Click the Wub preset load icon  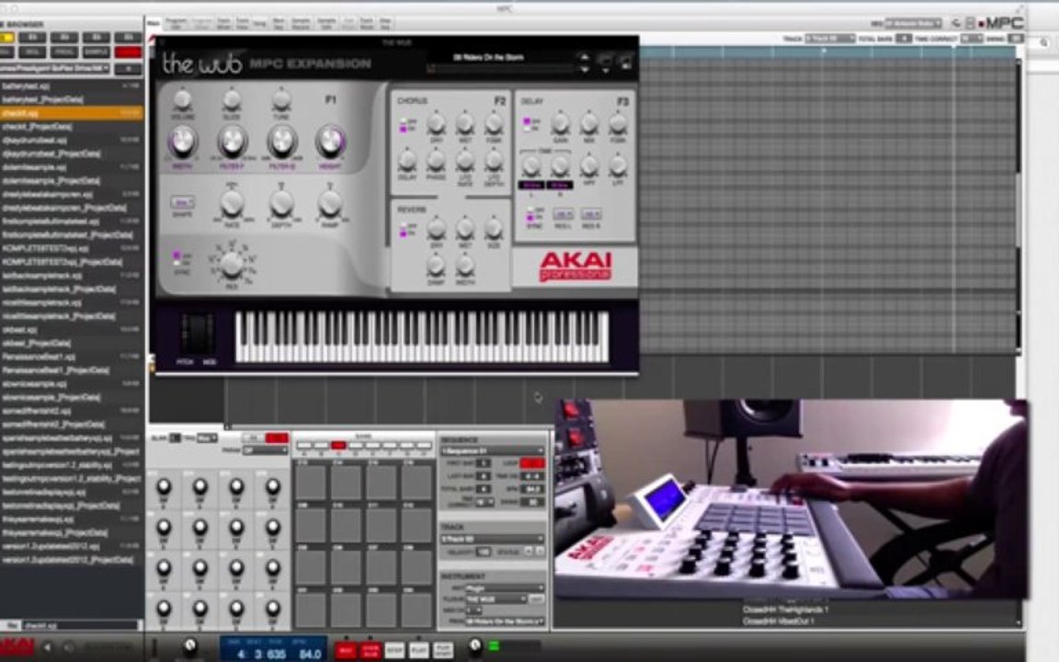(x=605, y=63)
